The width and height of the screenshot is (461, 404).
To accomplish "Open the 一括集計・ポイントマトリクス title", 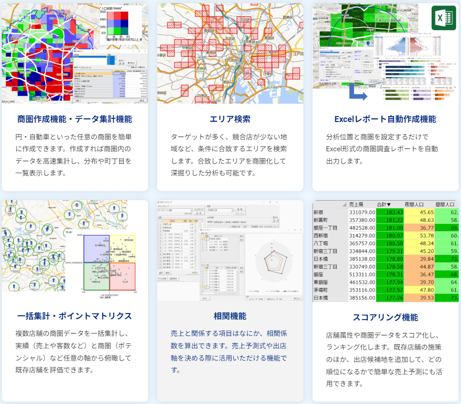I will [74, 316].
